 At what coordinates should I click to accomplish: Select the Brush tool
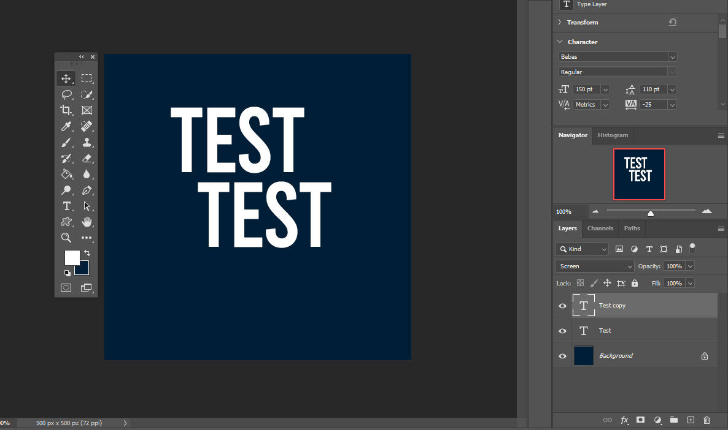click(x=66, y=142)
